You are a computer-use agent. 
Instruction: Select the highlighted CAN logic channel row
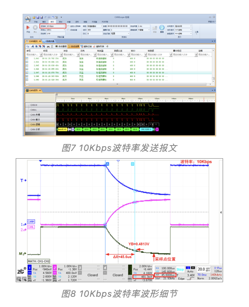(40, 124)
